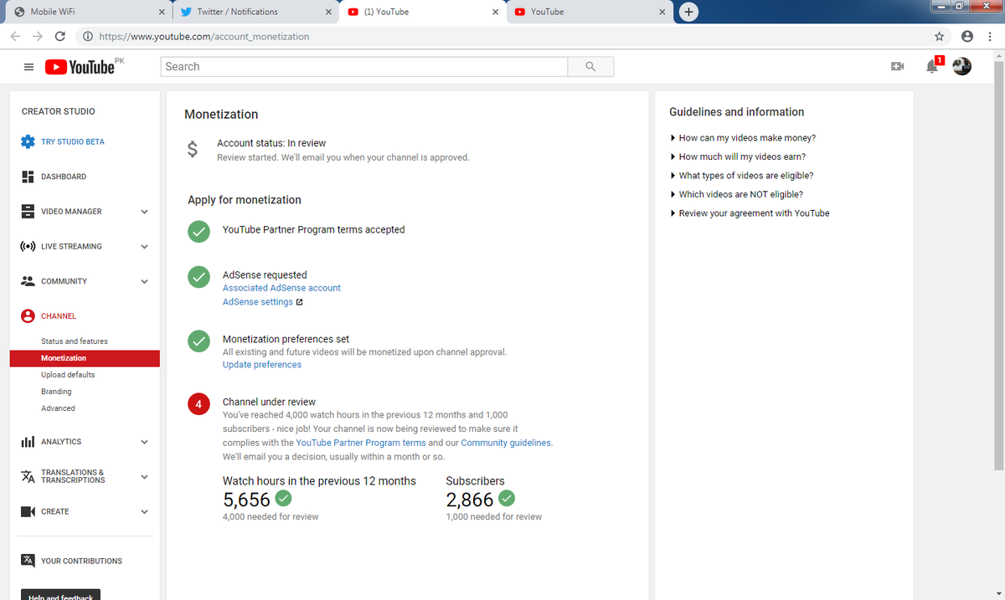Expand 'Which videos are NOT eligible?'
The height and width of the screenshot is (600, 1005).
tap(736, 194)
